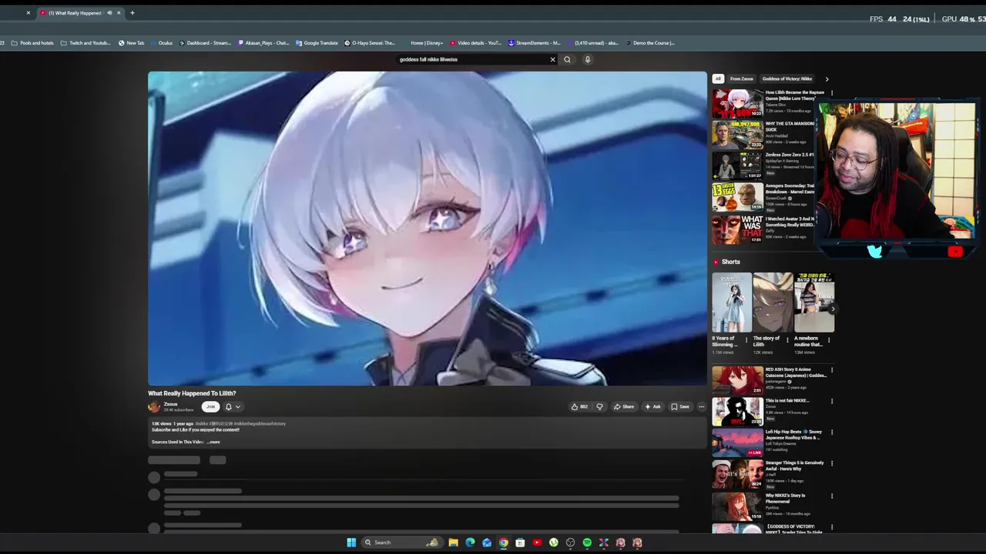This screenshot has width=986, height=554.
Task: Expand the description with '...more'
Action: [213, 442]
